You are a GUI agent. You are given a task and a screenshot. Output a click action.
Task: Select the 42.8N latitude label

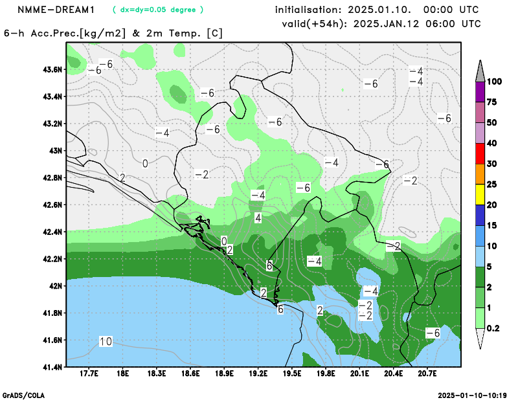[52, 178]
